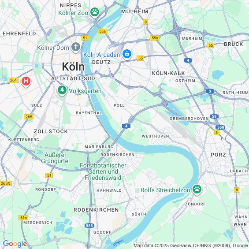Click the Volksgarten park tree pin
This screenshot has height=249, width=249.
62,90
